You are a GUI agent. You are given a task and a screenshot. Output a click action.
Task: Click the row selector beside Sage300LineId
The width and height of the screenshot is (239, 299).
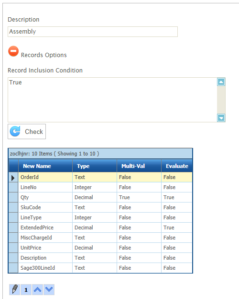click(13, 268)
